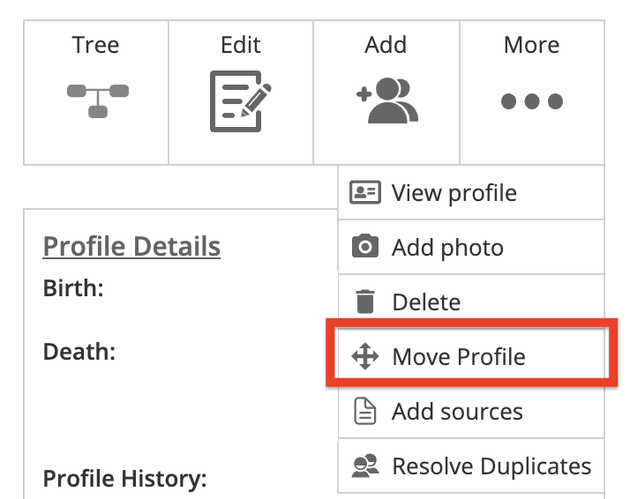630x499 pixels.
Task: Click the Add person icon
Action: click(x=386, y=101)
